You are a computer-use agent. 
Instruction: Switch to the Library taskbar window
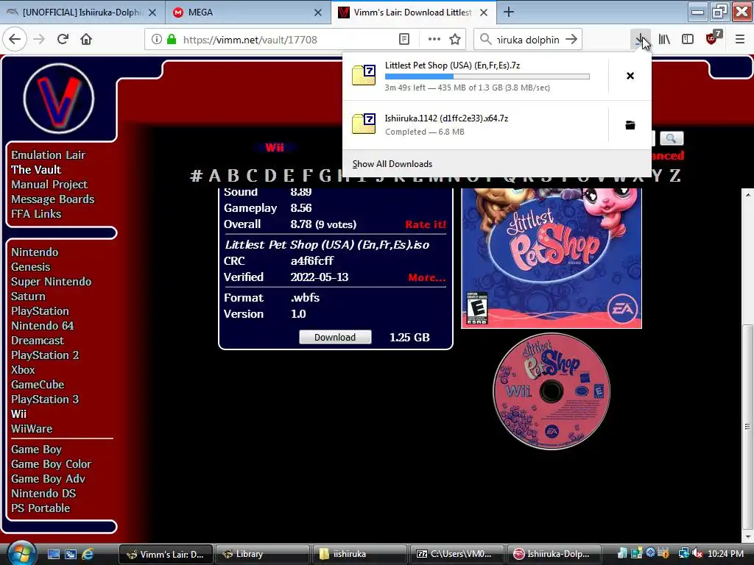pyautogui.click(x=263, y=554)
